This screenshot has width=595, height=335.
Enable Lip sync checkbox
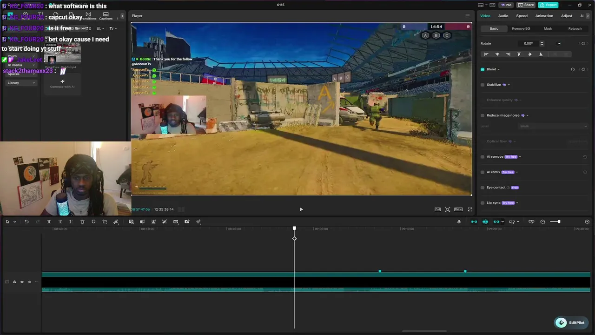[x=483, y=203]
